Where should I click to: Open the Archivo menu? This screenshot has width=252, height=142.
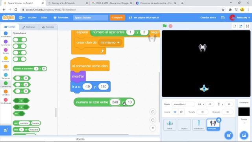coord(32,17)
